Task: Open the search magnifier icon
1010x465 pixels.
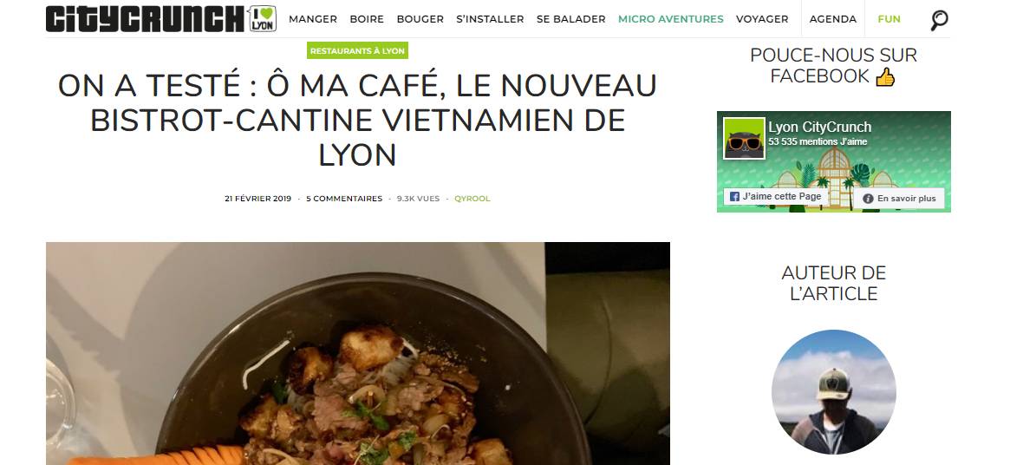Action: tap(939, 20)
